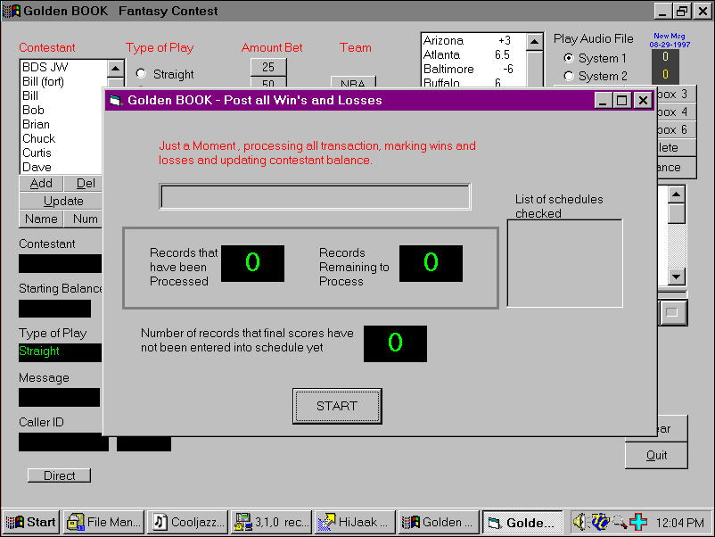Select Chuck in contestant list
The image size is (715, 537).
[x=62, y=138]
